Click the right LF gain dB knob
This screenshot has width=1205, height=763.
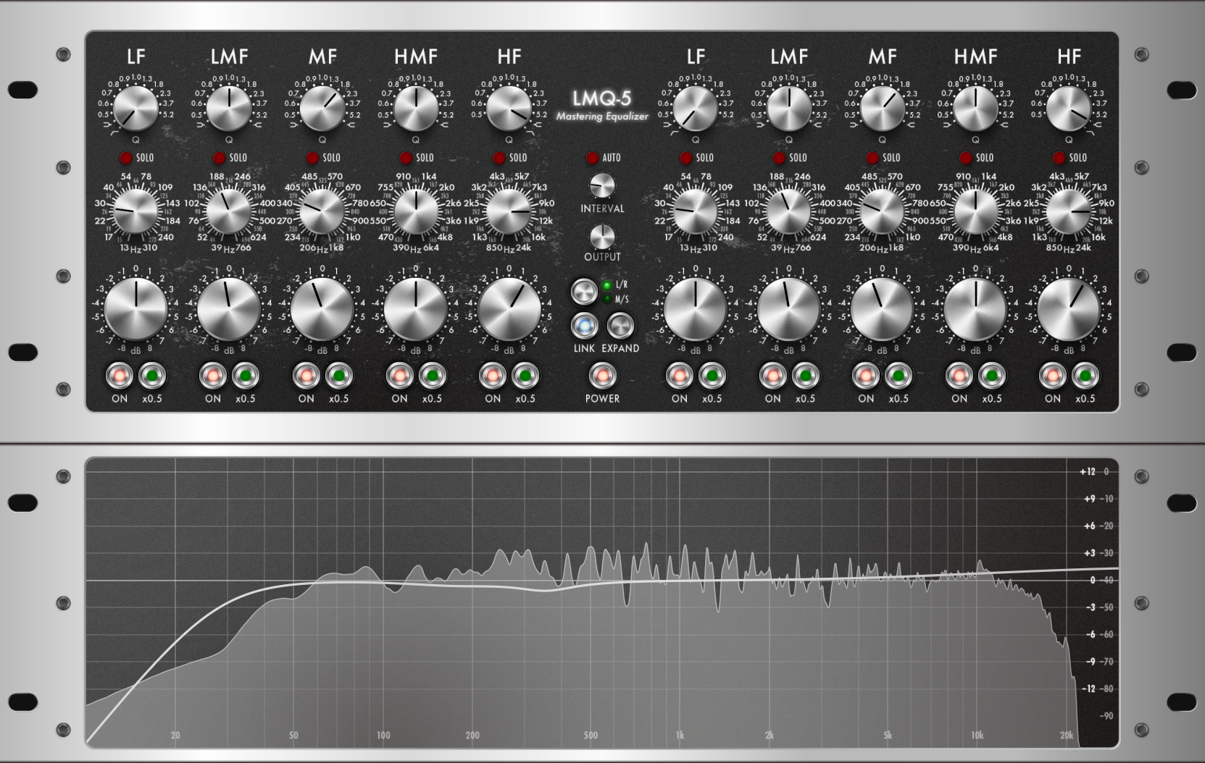[x=696, y=309]
